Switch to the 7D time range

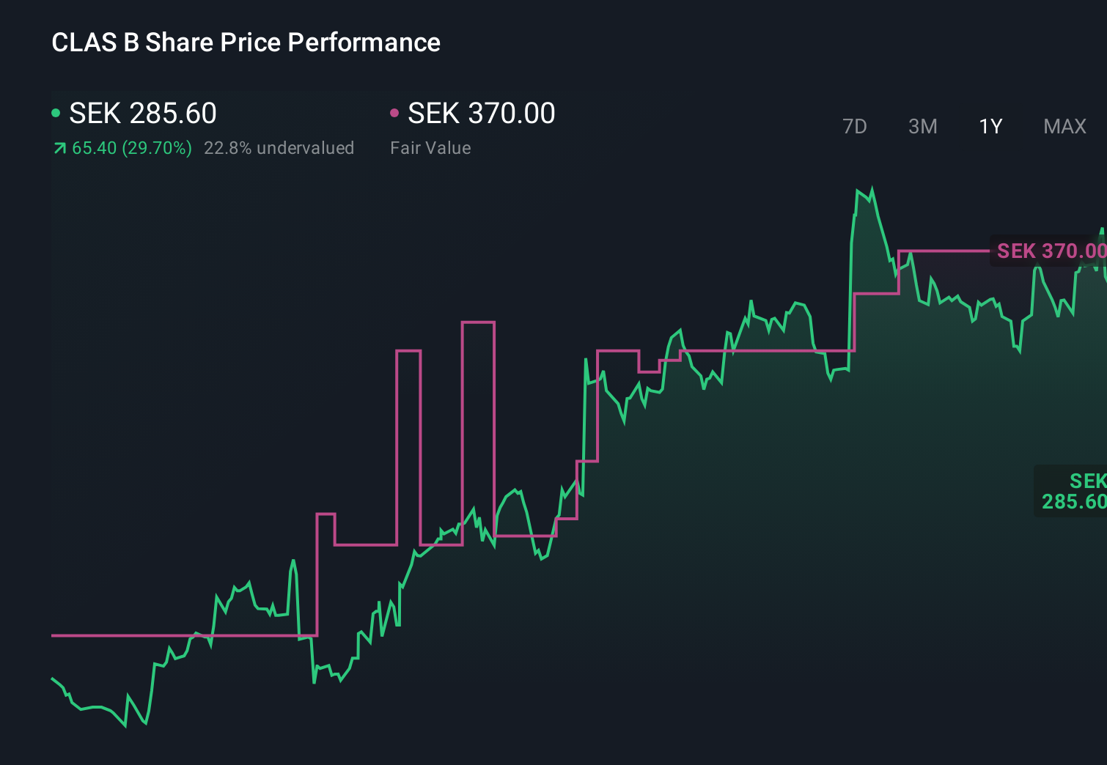[x=855, y=126]
